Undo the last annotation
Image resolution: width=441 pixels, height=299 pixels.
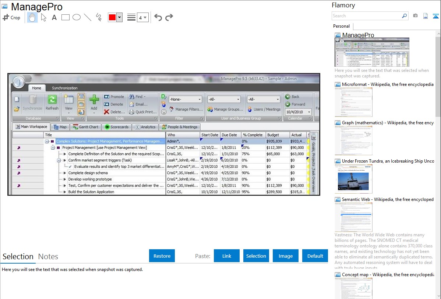(158, 17)
